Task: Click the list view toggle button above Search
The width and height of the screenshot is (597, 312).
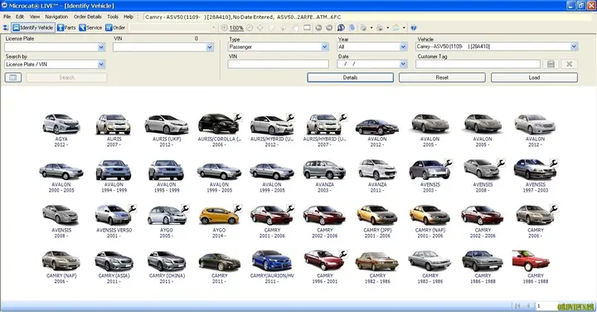Action: (x=13, y=78)
